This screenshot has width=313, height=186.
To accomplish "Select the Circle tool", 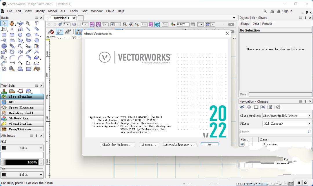I will pos(20,35).
